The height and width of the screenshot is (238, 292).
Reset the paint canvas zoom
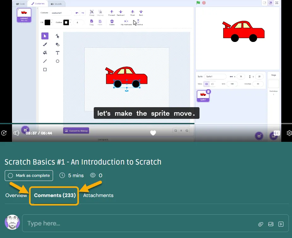[181, 131]
